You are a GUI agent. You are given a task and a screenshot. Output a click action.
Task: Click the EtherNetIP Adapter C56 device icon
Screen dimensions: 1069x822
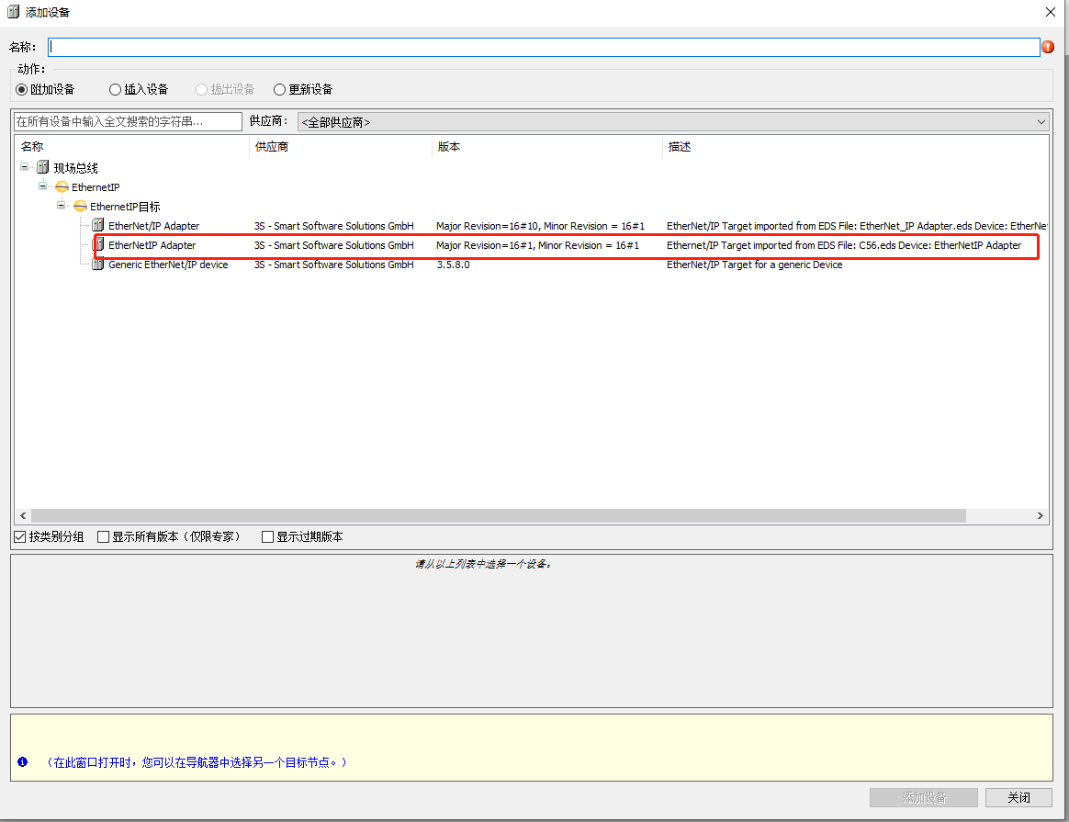click(x=98, y=244)
